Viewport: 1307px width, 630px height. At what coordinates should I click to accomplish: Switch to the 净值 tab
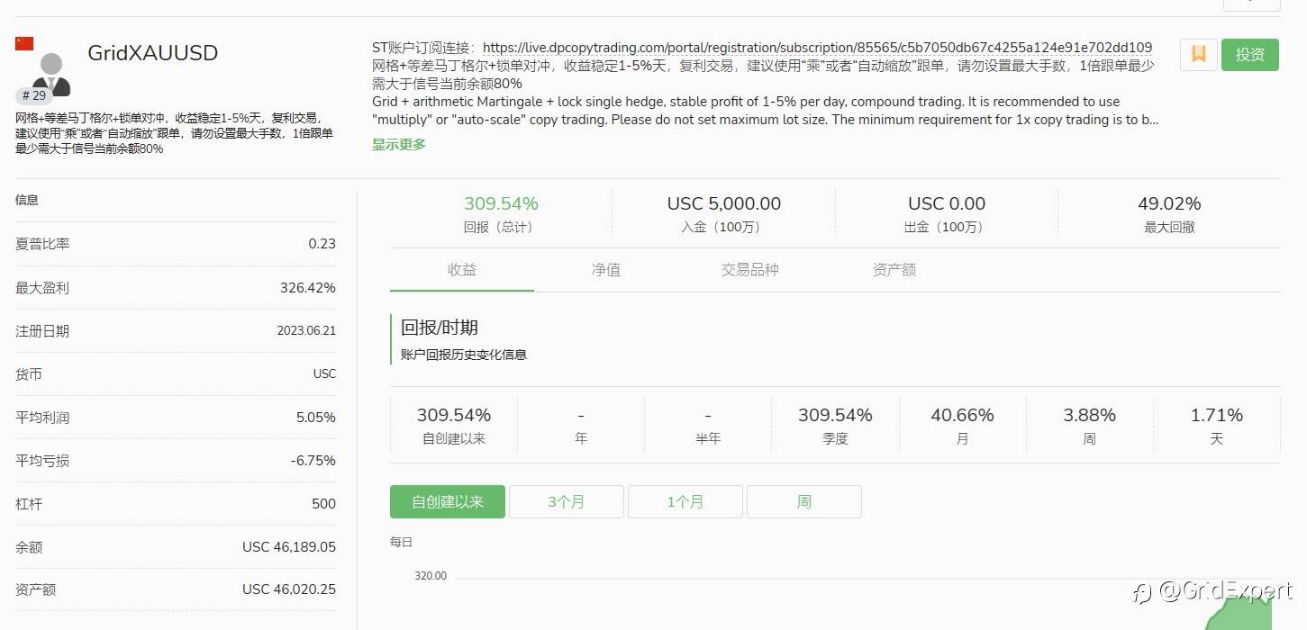606,270
